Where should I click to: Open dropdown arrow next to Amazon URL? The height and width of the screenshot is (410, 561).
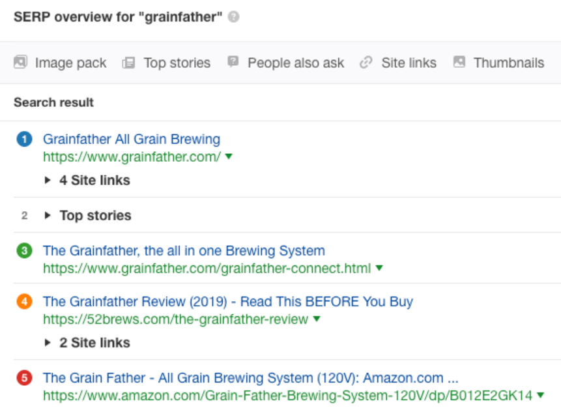coord(541,395)
